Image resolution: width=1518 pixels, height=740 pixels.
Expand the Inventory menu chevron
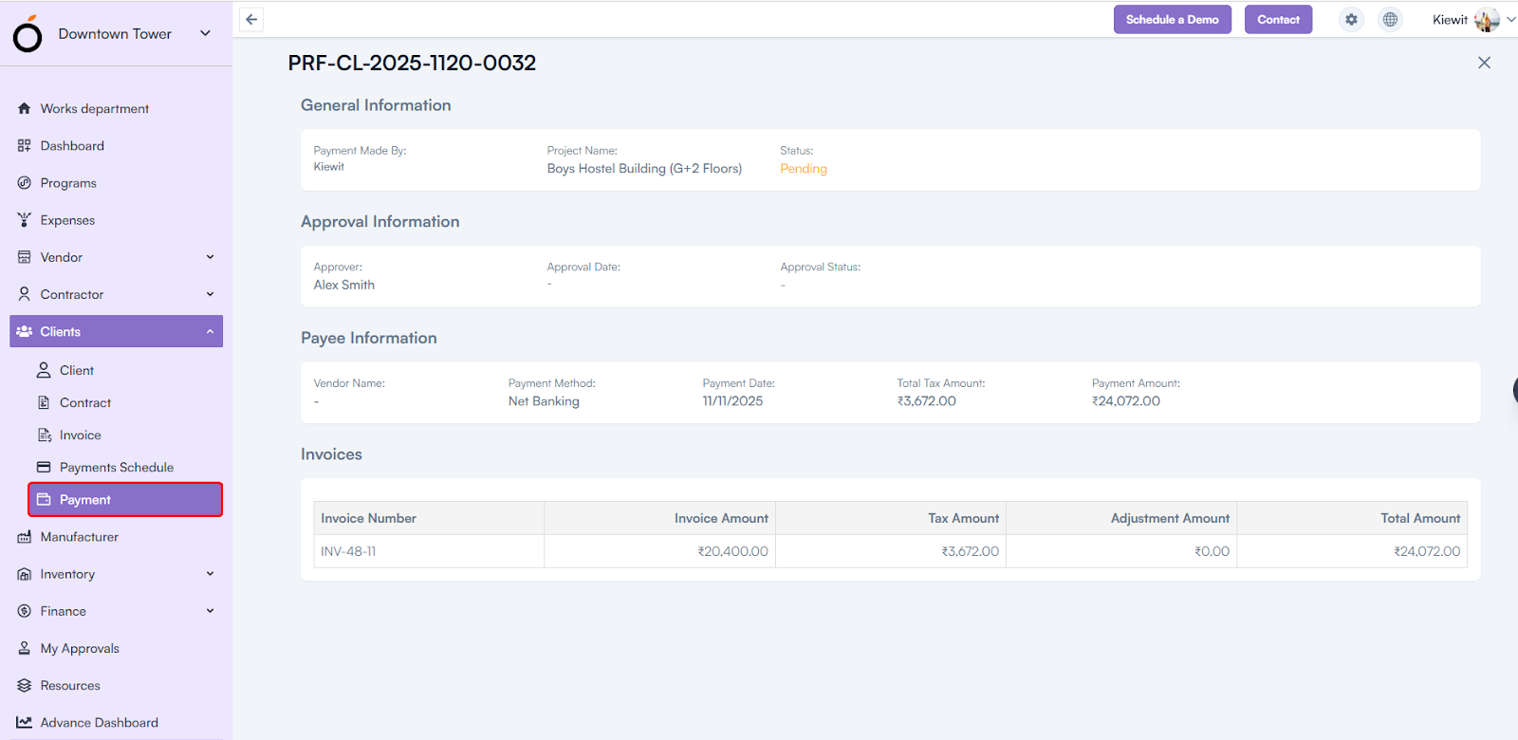click(210, 574)
